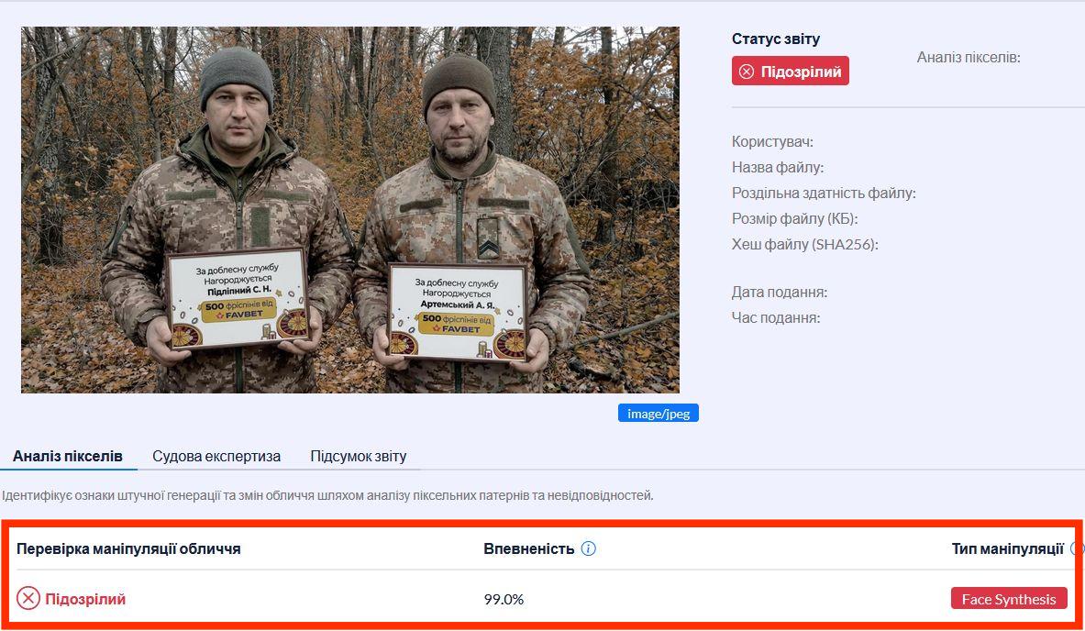Click the info icon next to Тип маніпуляції

coord(1075,548)
